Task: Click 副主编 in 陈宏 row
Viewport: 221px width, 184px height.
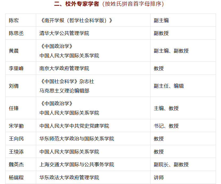Action: click(161, 21)
